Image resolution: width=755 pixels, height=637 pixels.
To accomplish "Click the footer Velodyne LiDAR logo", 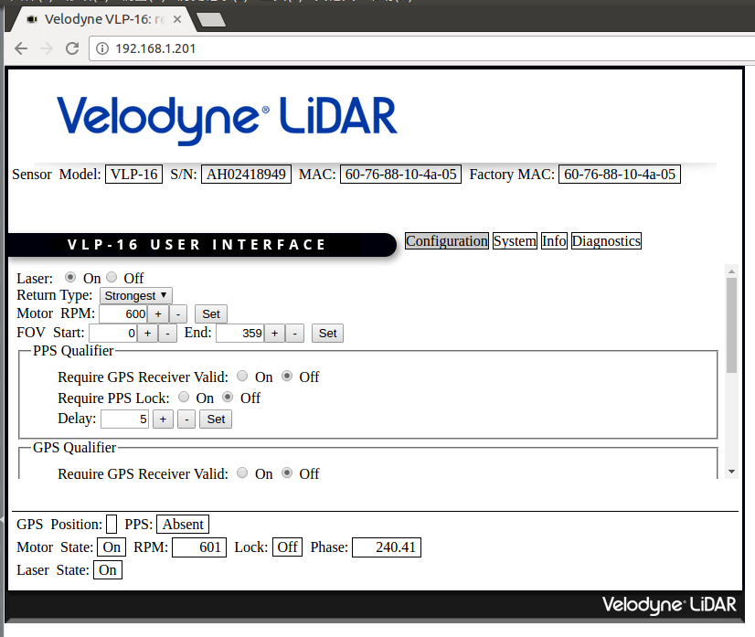I will pyautogui.click(x=669, y=604).
